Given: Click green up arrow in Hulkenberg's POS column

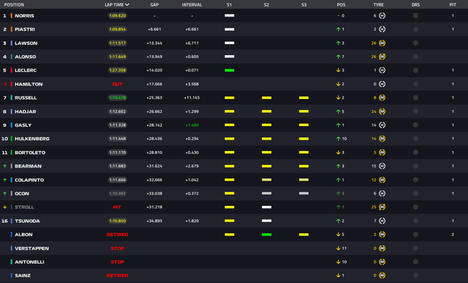Looking at the screenshot, I should click(x=338, y=139).
